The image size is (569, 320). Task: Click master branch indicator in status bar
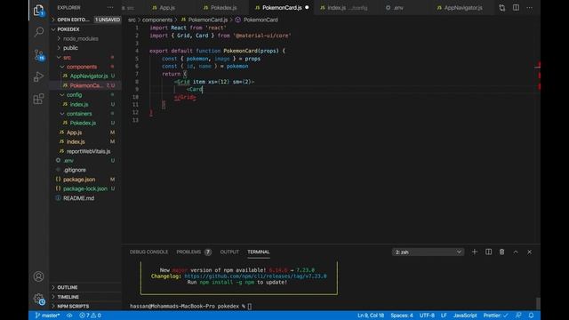point(47,316)
